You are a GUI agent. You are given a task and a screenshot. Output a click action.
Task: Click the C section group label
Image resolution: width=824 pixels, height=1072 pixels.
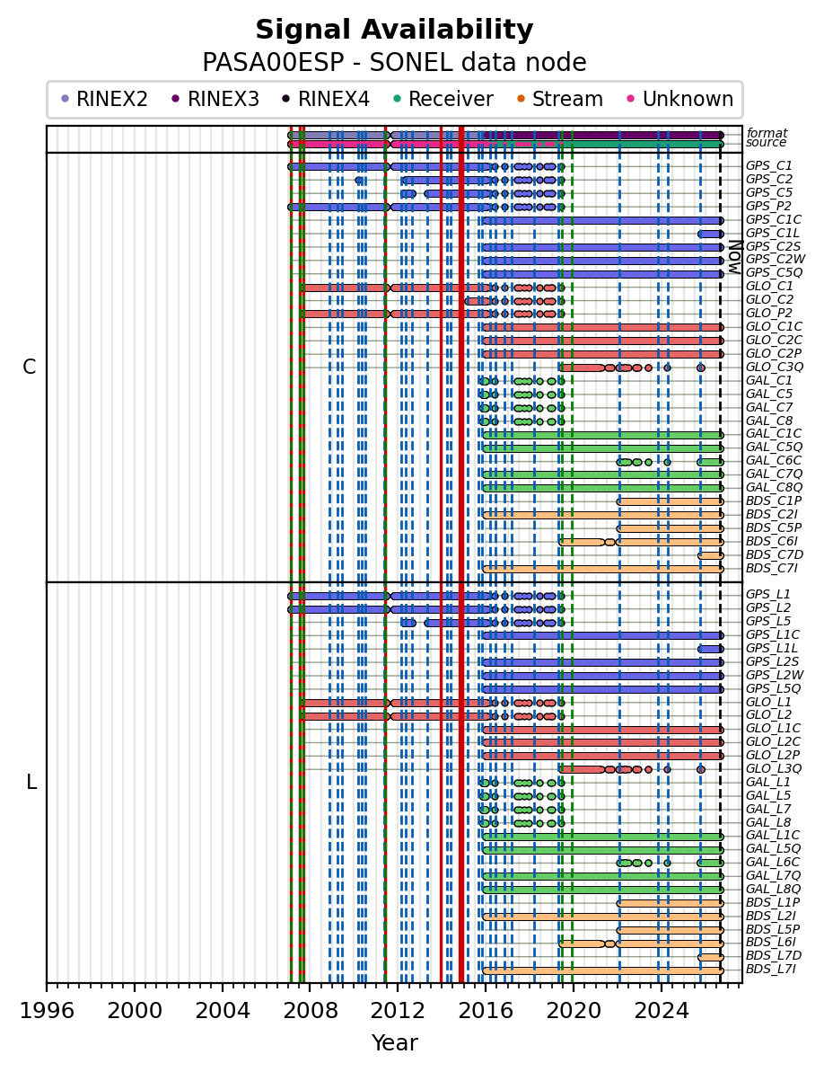click(x=30, y=368)
